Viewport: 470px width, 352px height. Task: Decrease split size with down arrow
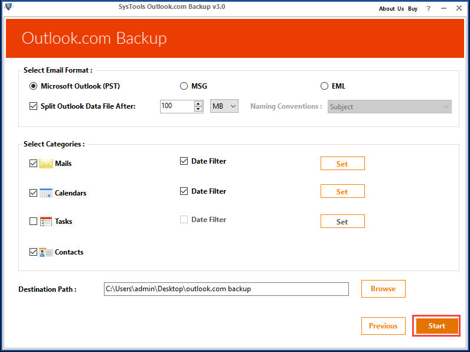198,109
